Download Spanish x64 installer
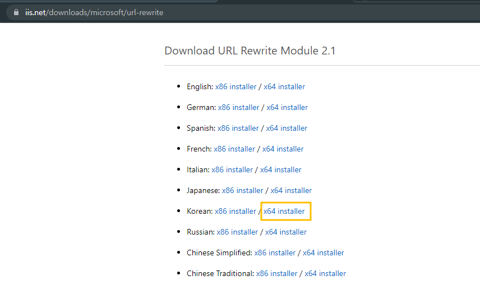The height and width of the screenshot is (289, 480). coord(287,128)
